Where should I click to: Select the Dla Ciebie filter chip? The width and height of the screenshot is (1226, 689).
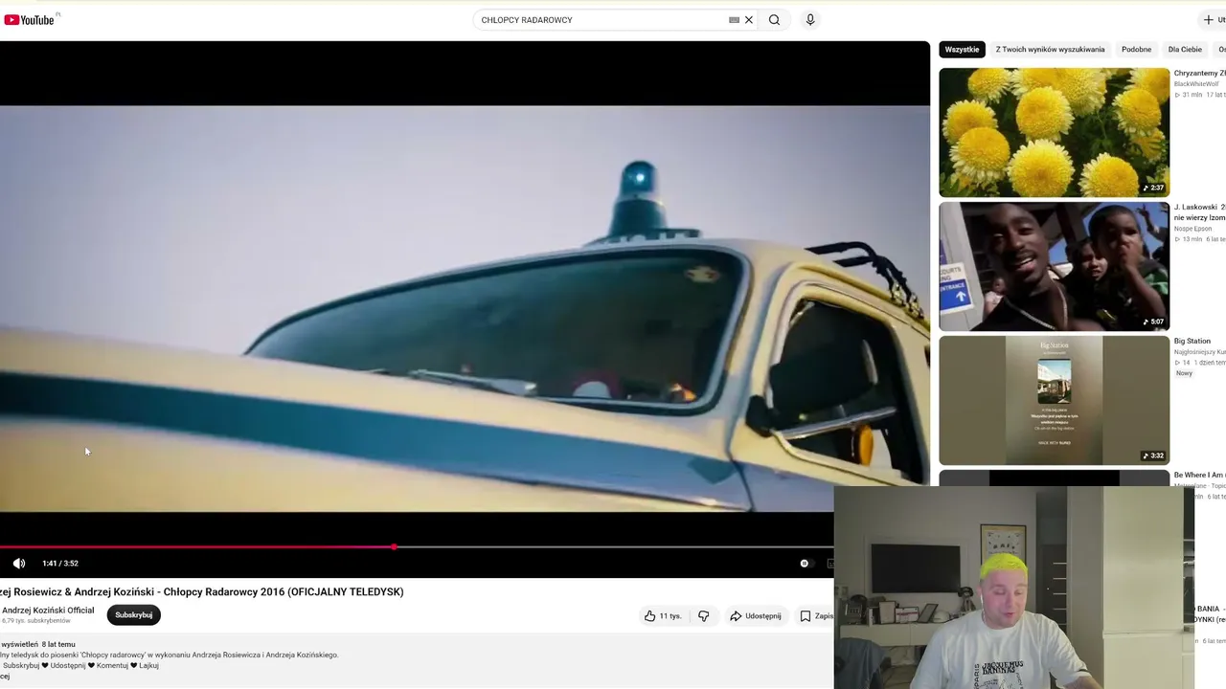[x=1185, y=50]
